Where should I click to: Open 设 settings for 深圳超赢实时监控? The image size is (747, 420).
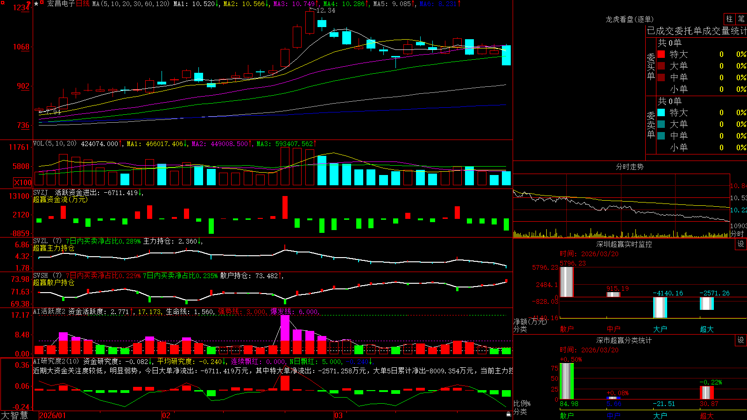tap(741, 244)
